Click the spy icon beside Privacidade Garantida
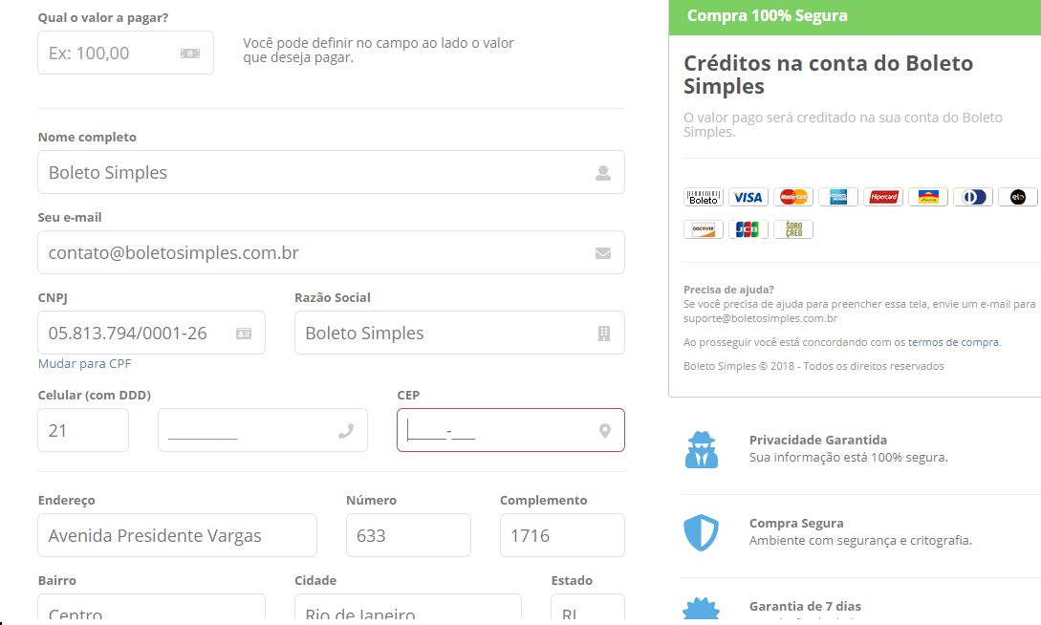The height and width of the screenshot is (625, 1041). 701,449
